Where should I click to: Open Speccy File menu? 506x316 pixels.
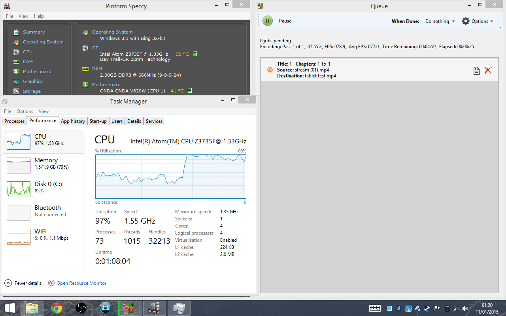tap(9, 16)
